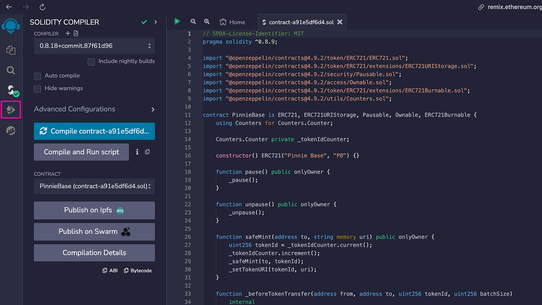Click the add custom compiler plus icon
The width and height of the screenshot is (542, 305).
click(x=68, y=33)
